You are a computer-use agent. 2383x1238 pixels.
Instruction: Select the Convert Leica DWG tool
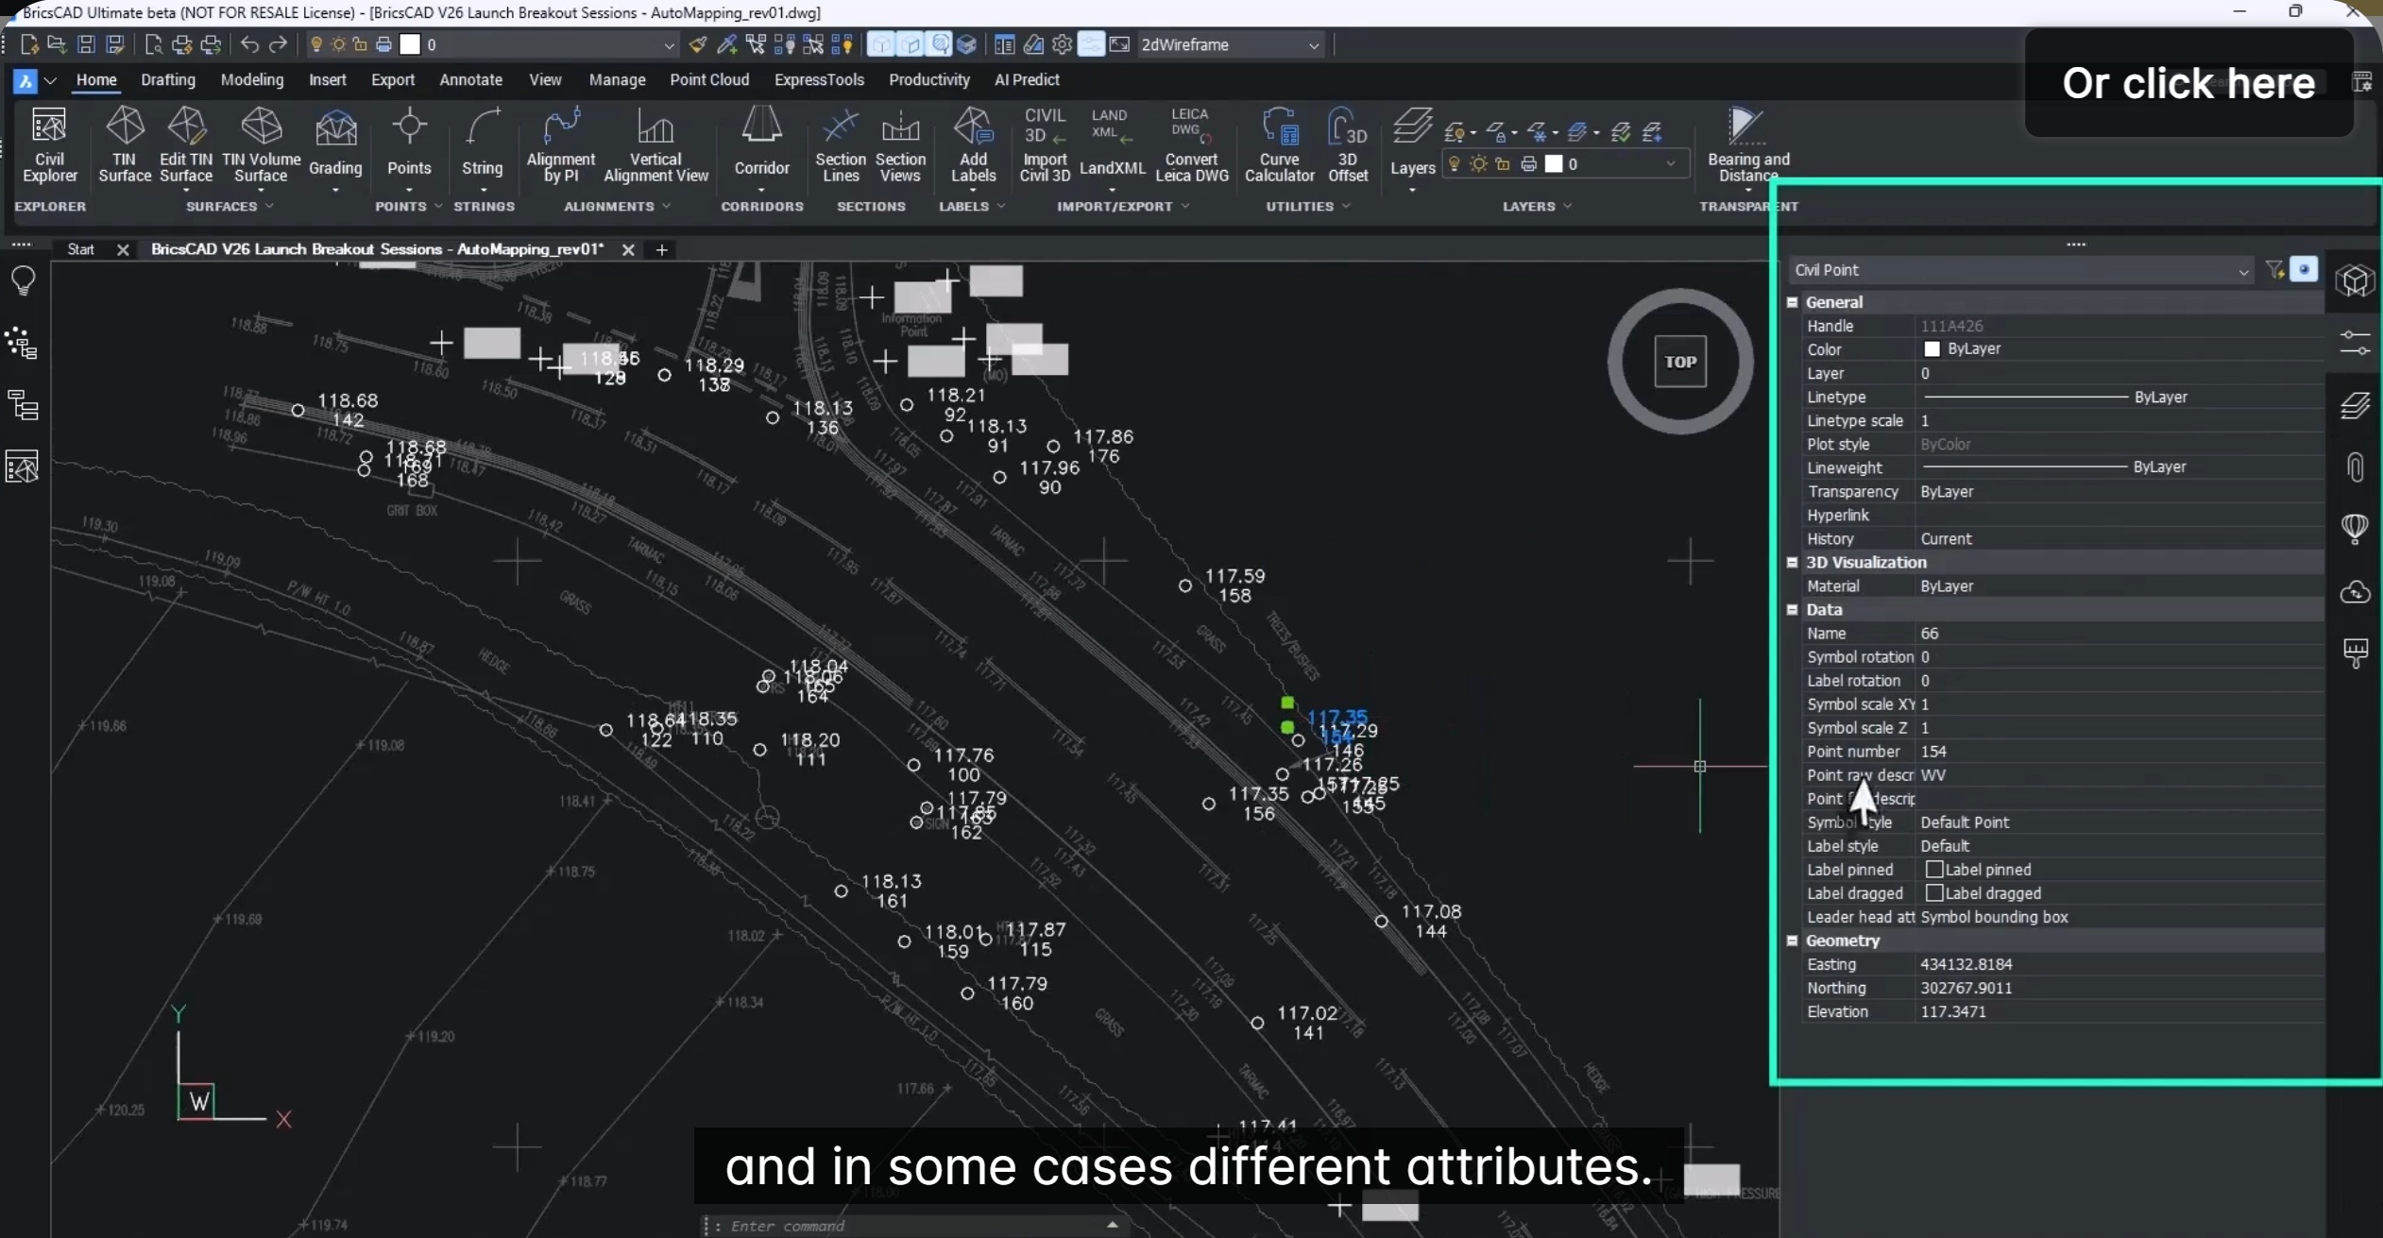click(1191, 144)
